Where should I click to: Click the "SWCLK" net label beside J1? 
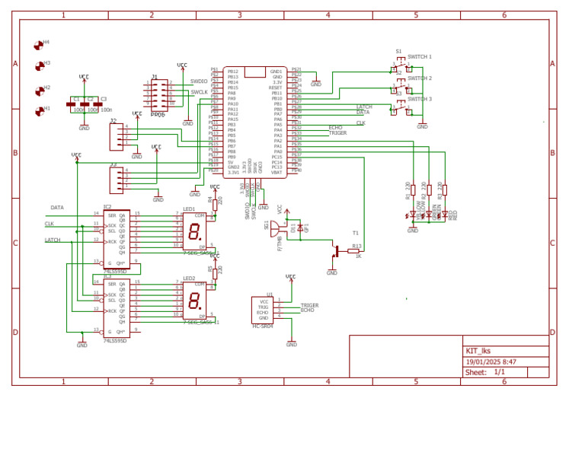(200, 92)
